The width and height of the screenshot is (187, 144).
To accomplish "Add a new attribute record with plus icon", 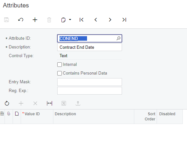I will click(x=35, y=20).
